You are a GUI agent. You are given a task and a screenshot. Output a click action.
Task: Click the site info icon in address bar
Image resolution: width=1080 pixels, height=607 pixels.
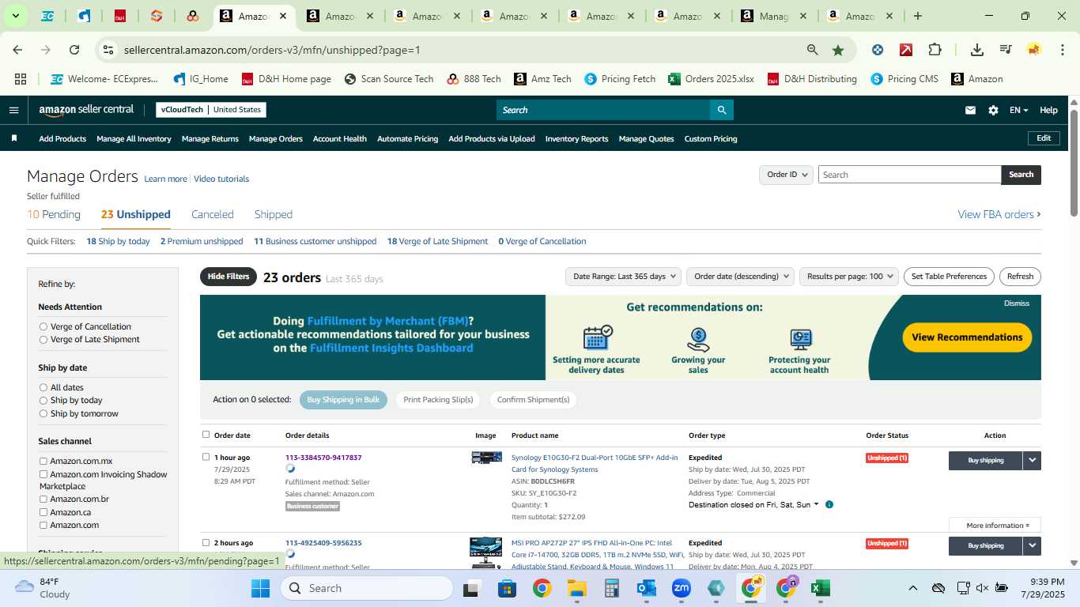(108, 50)
